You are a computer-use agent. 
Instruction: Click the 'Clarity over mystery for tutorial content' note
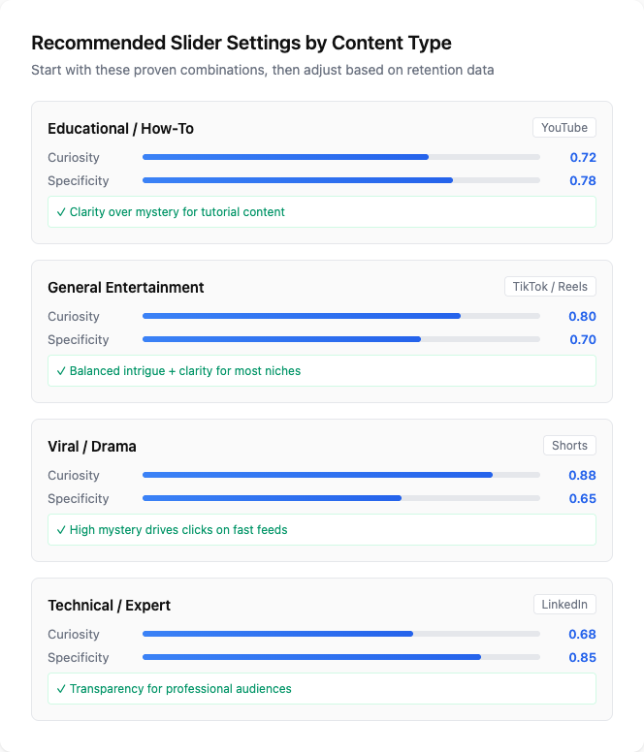[x=322, y=212]
